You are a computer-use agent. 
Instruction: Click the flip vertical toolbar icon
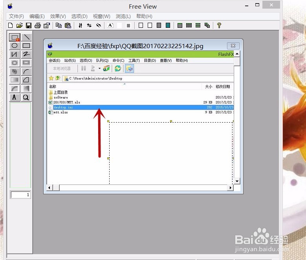80,25
